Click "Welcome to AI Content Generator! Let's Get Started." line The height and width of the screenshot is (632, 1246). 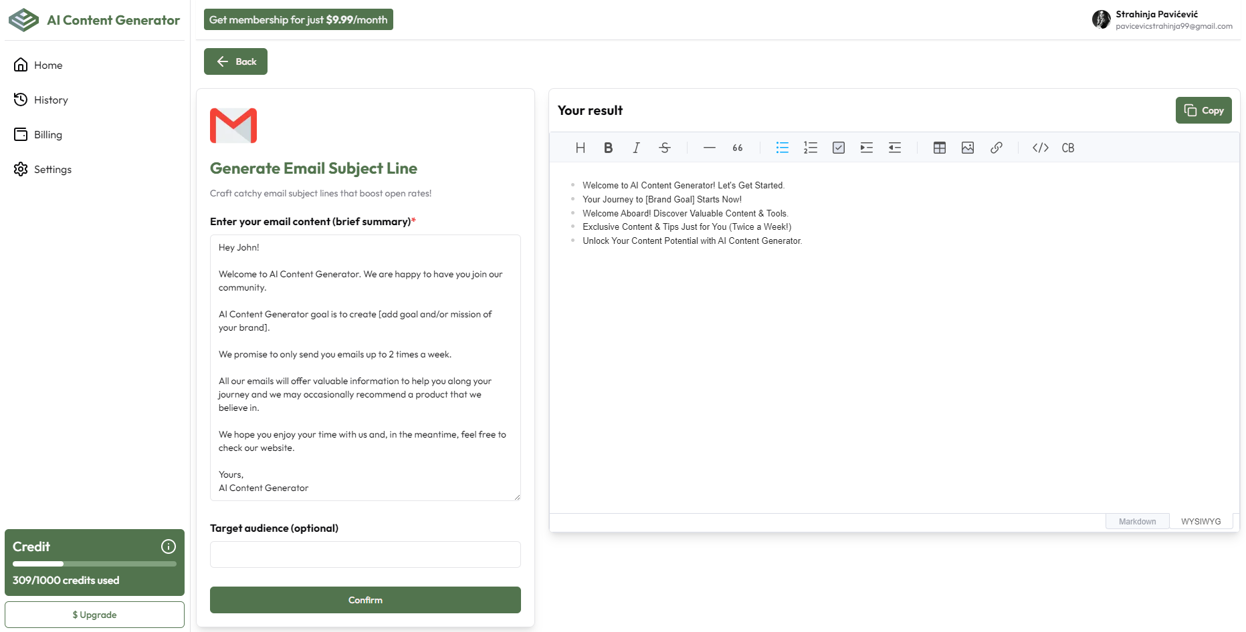(x=684, y=186)
